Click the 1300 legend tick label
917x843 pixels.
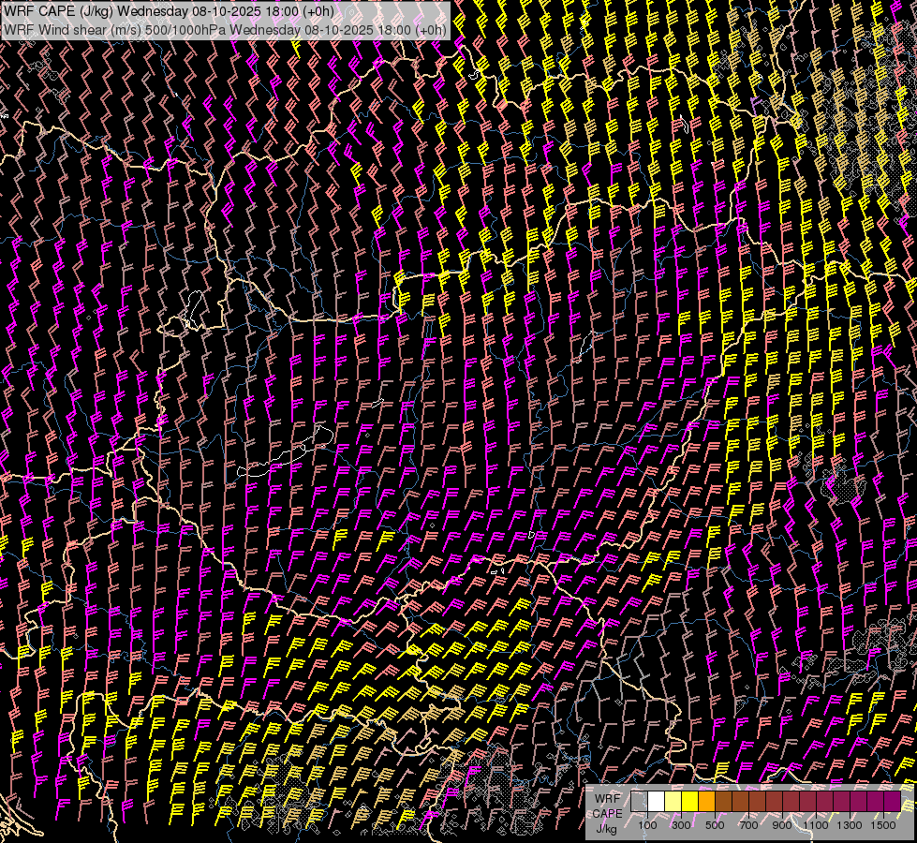(850, 825)
